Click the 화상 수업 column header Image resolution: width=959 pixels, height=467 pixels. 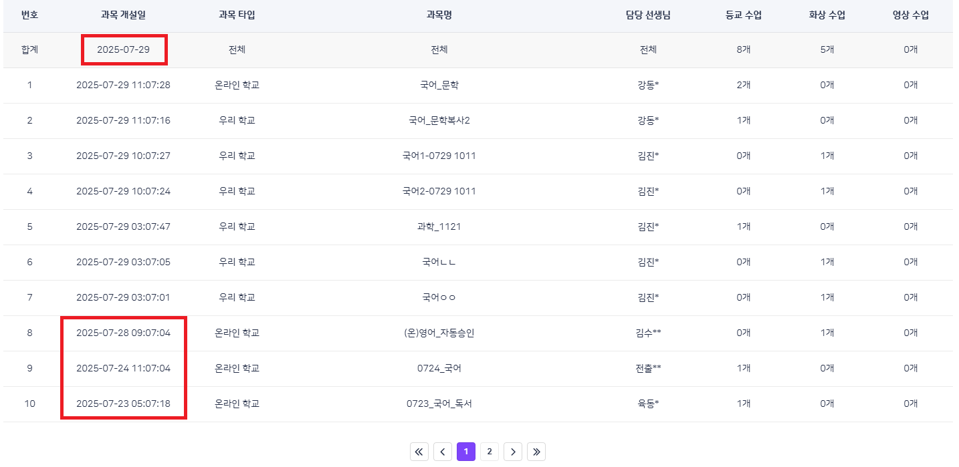click(x=827, y=15)
